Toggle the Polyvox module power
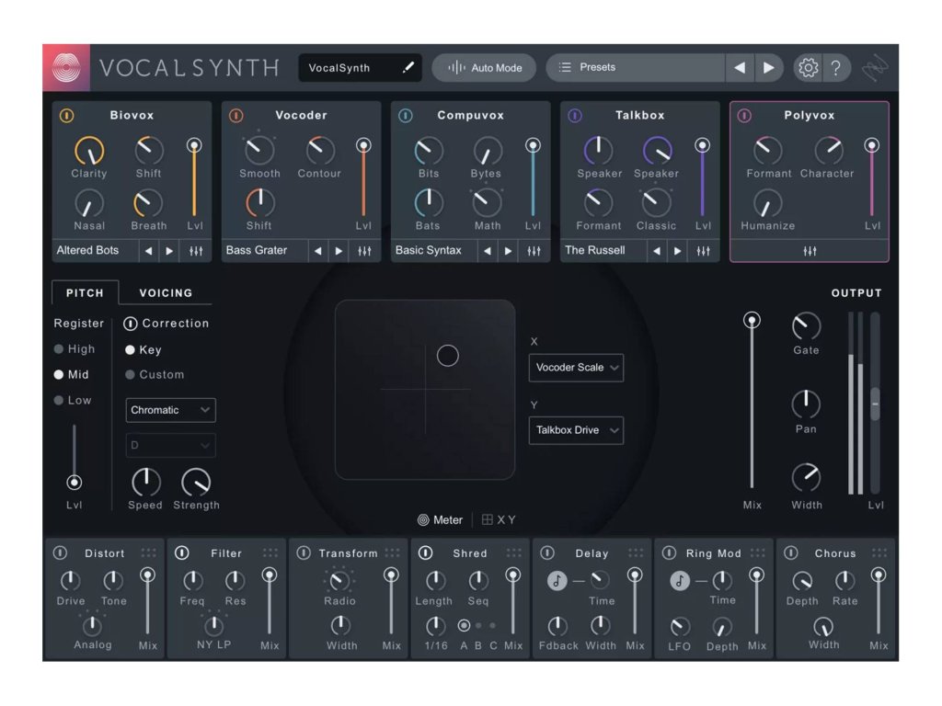942x706 pixels. [744, 115]
